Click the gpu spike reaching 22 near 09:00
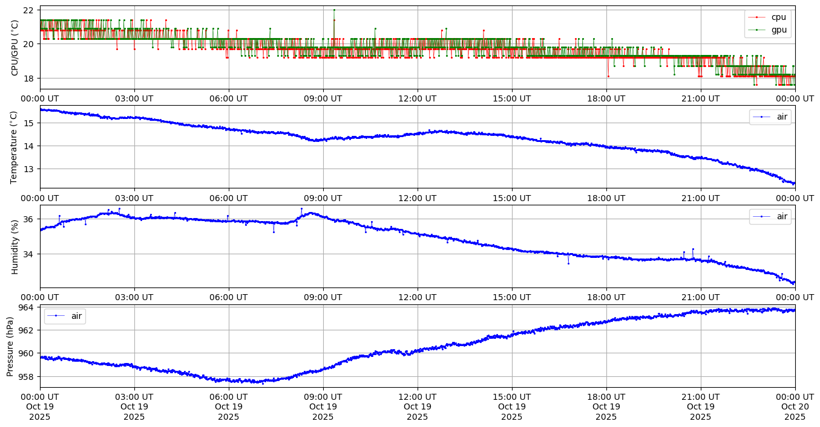Image resolution: width=820 pixels, height=427 pixels. pos(333,10)
